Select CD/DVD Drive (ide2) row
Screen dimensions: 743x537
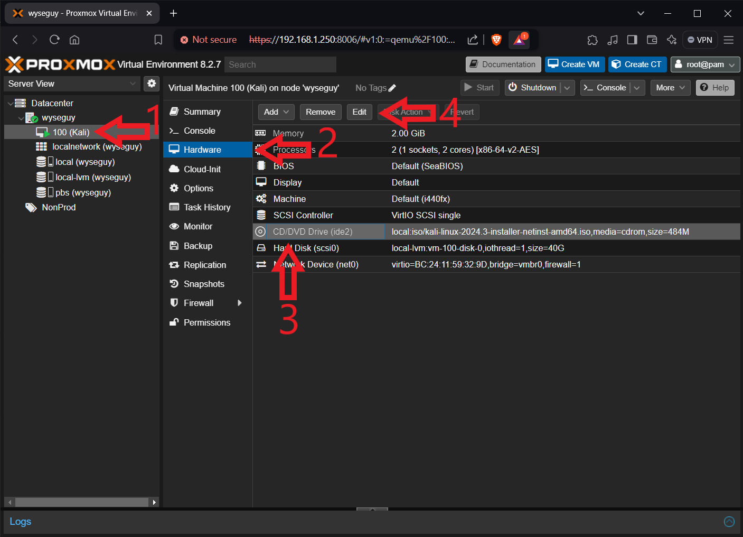(x=496, y=232)
